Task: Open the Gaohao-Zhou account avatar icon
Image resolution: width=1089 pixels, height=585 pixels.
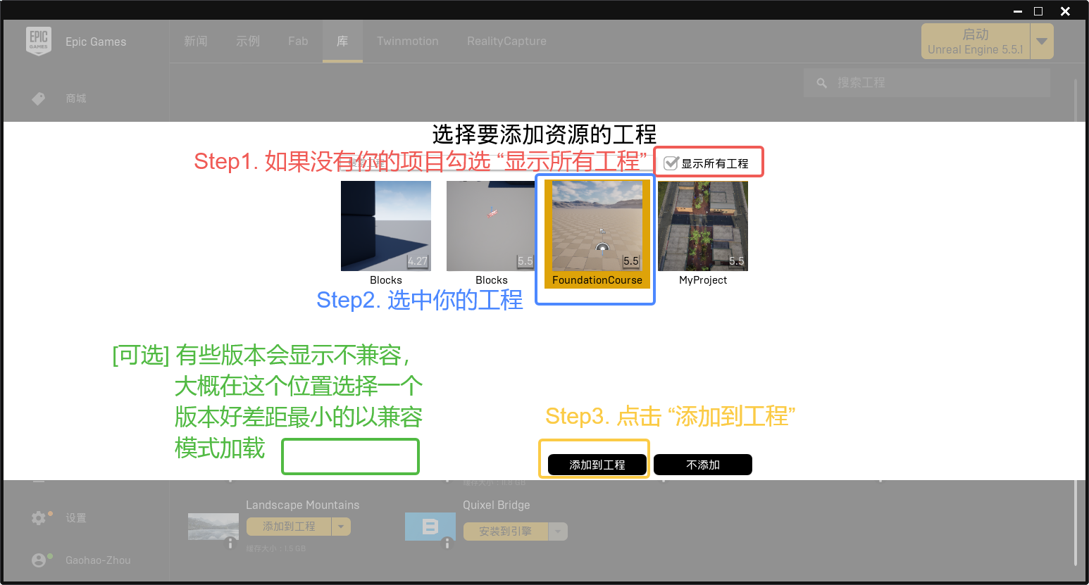Action: tap(39, 560)
